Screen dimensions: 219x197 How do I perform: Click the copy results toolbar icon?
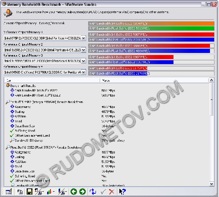(20, 192)
